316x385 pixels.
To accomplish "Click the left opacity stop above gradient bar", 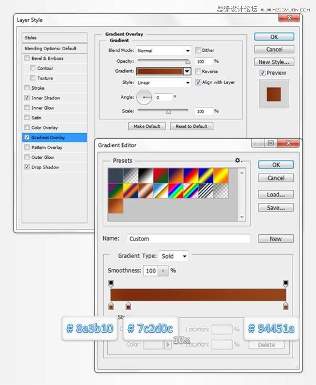I will click(x=111, y=283).
